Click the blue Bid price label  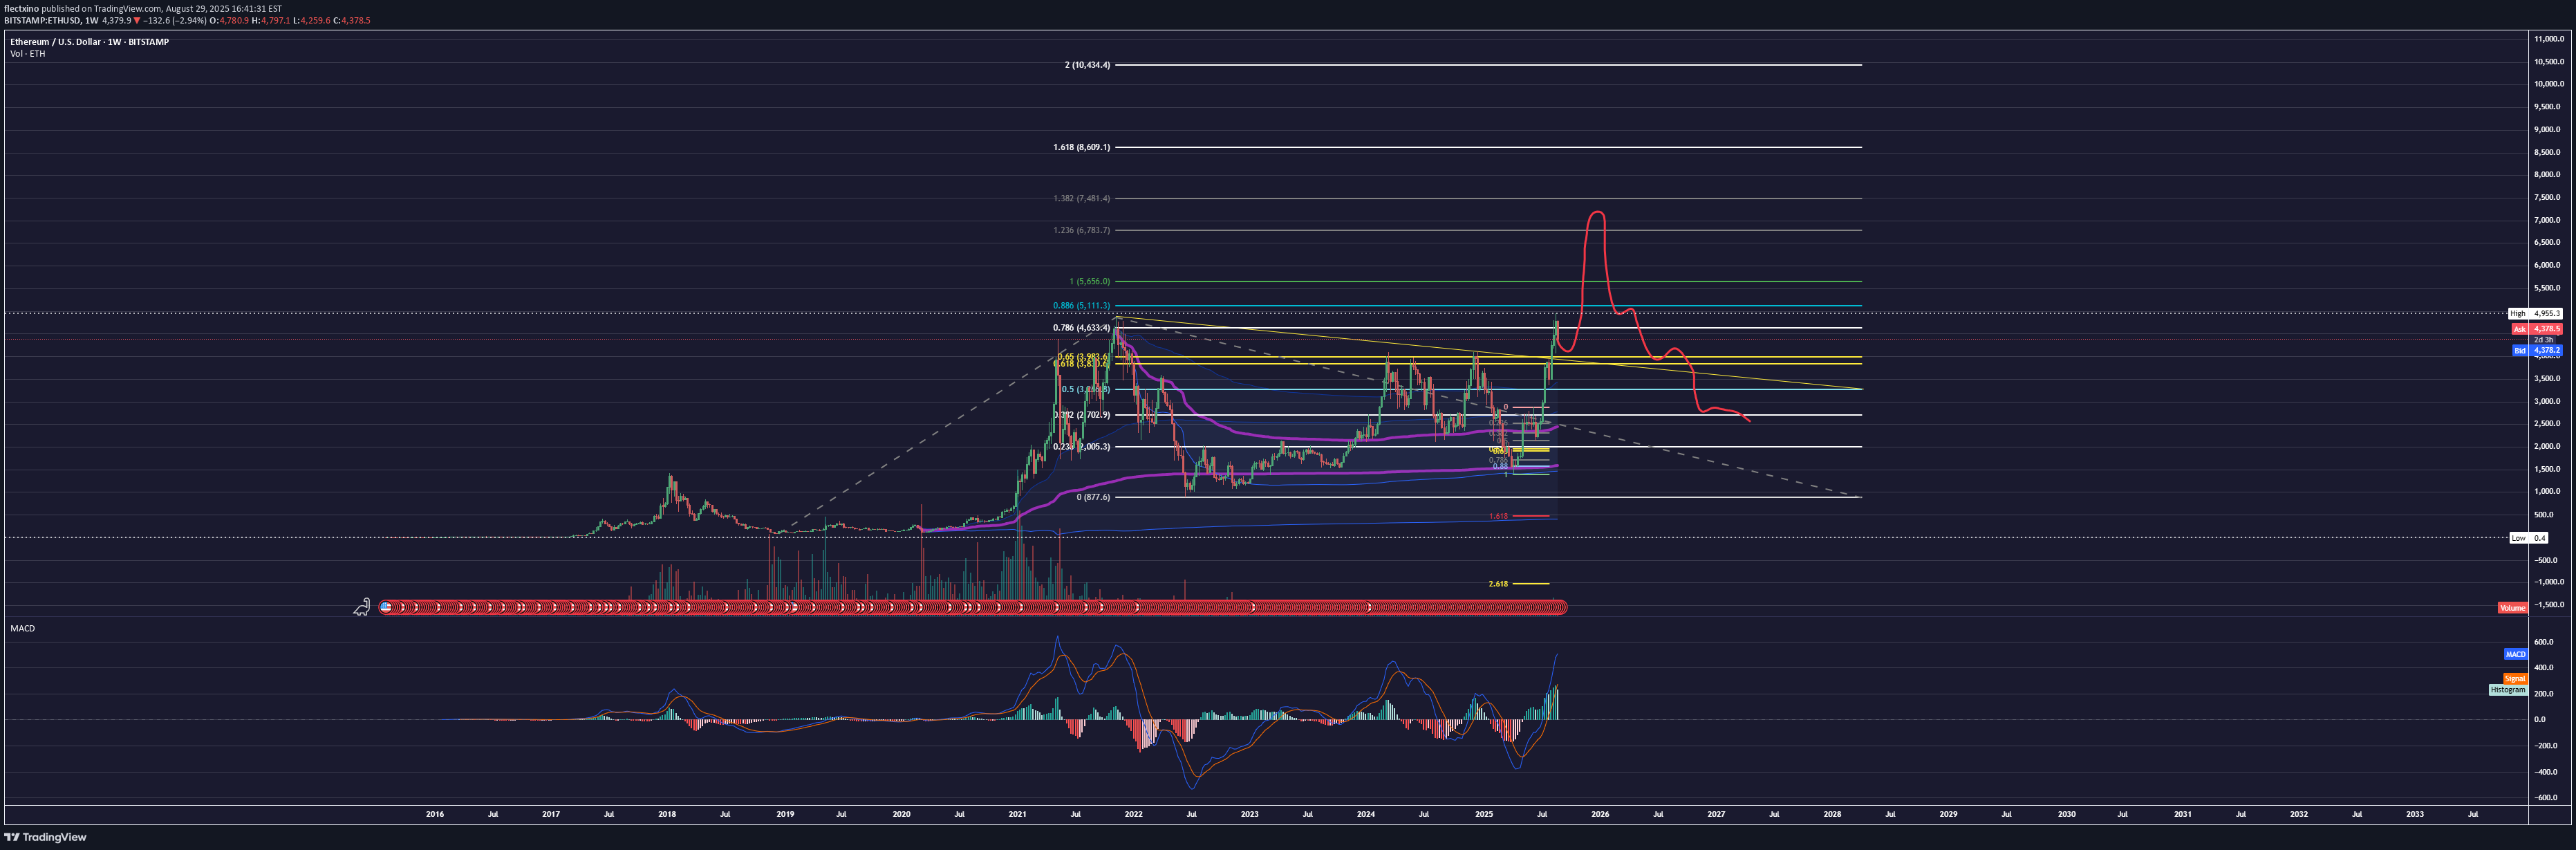point(2536,351)
